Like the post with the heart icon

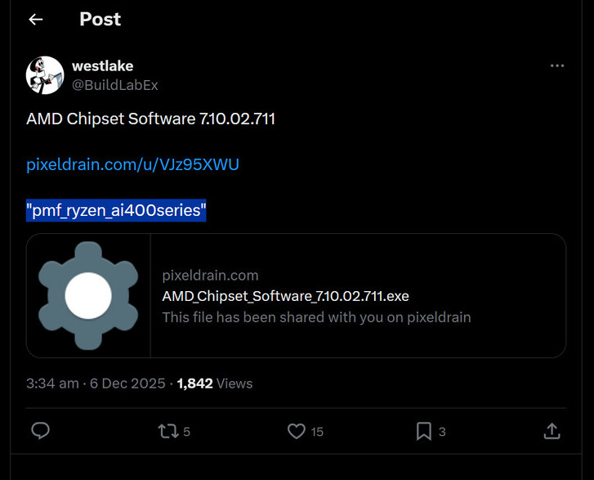[x=297, y=431]
